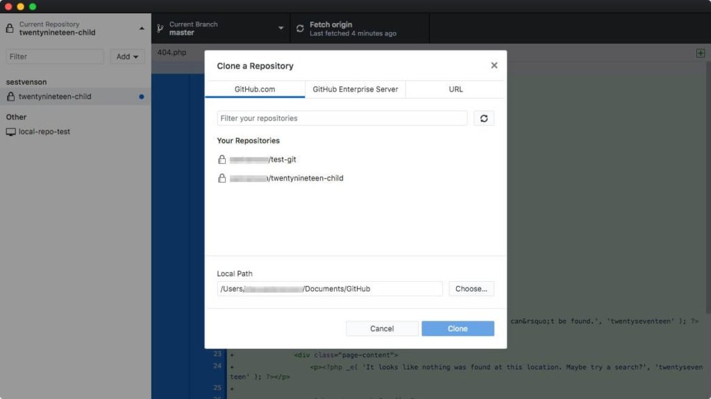Click lock icon beside dialog twentynineteen-child
Image resolution: width=711 pixels, height=399 pixels.
pos(221,178)
